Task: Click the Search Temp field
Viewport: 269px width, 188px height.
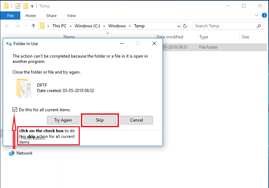Action: (228, 26)
